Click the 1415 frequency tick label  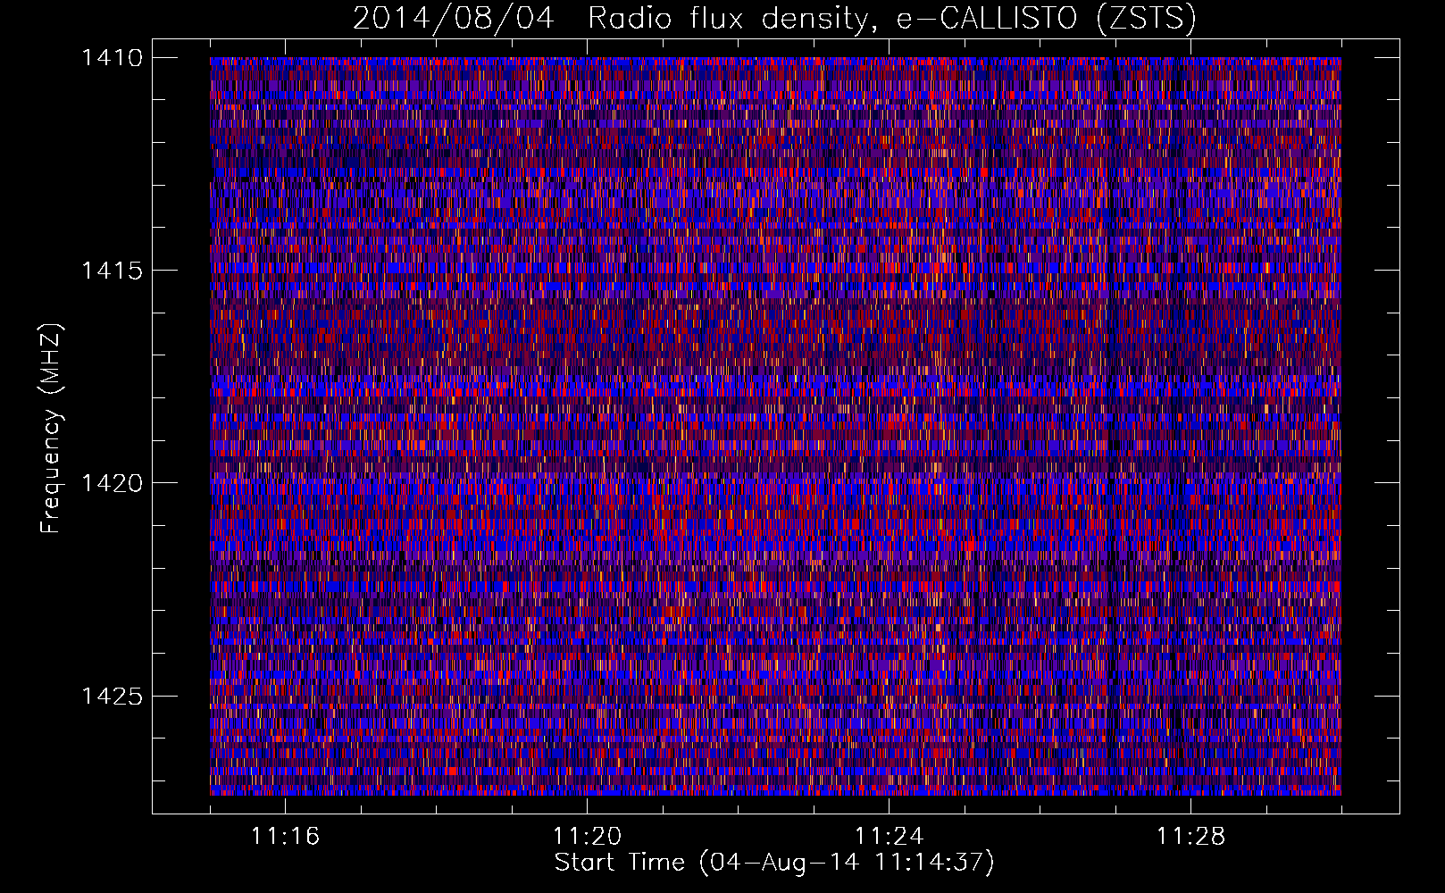click(x=112, y=271)
